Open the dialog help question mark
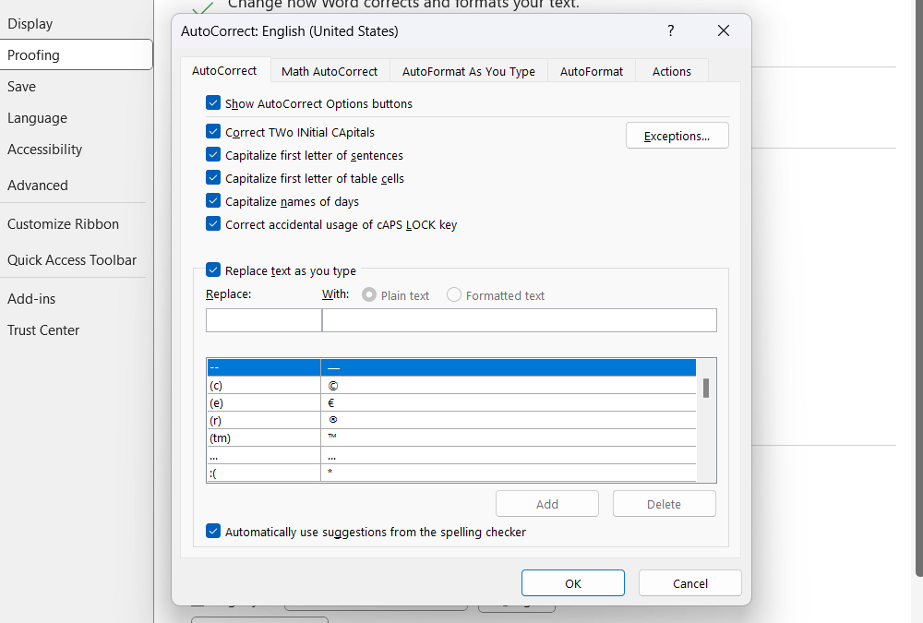923x623 pixels. click(670, 30)
